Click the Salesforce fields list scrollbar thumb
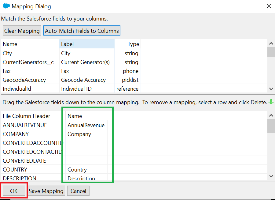 pos(271,52)
